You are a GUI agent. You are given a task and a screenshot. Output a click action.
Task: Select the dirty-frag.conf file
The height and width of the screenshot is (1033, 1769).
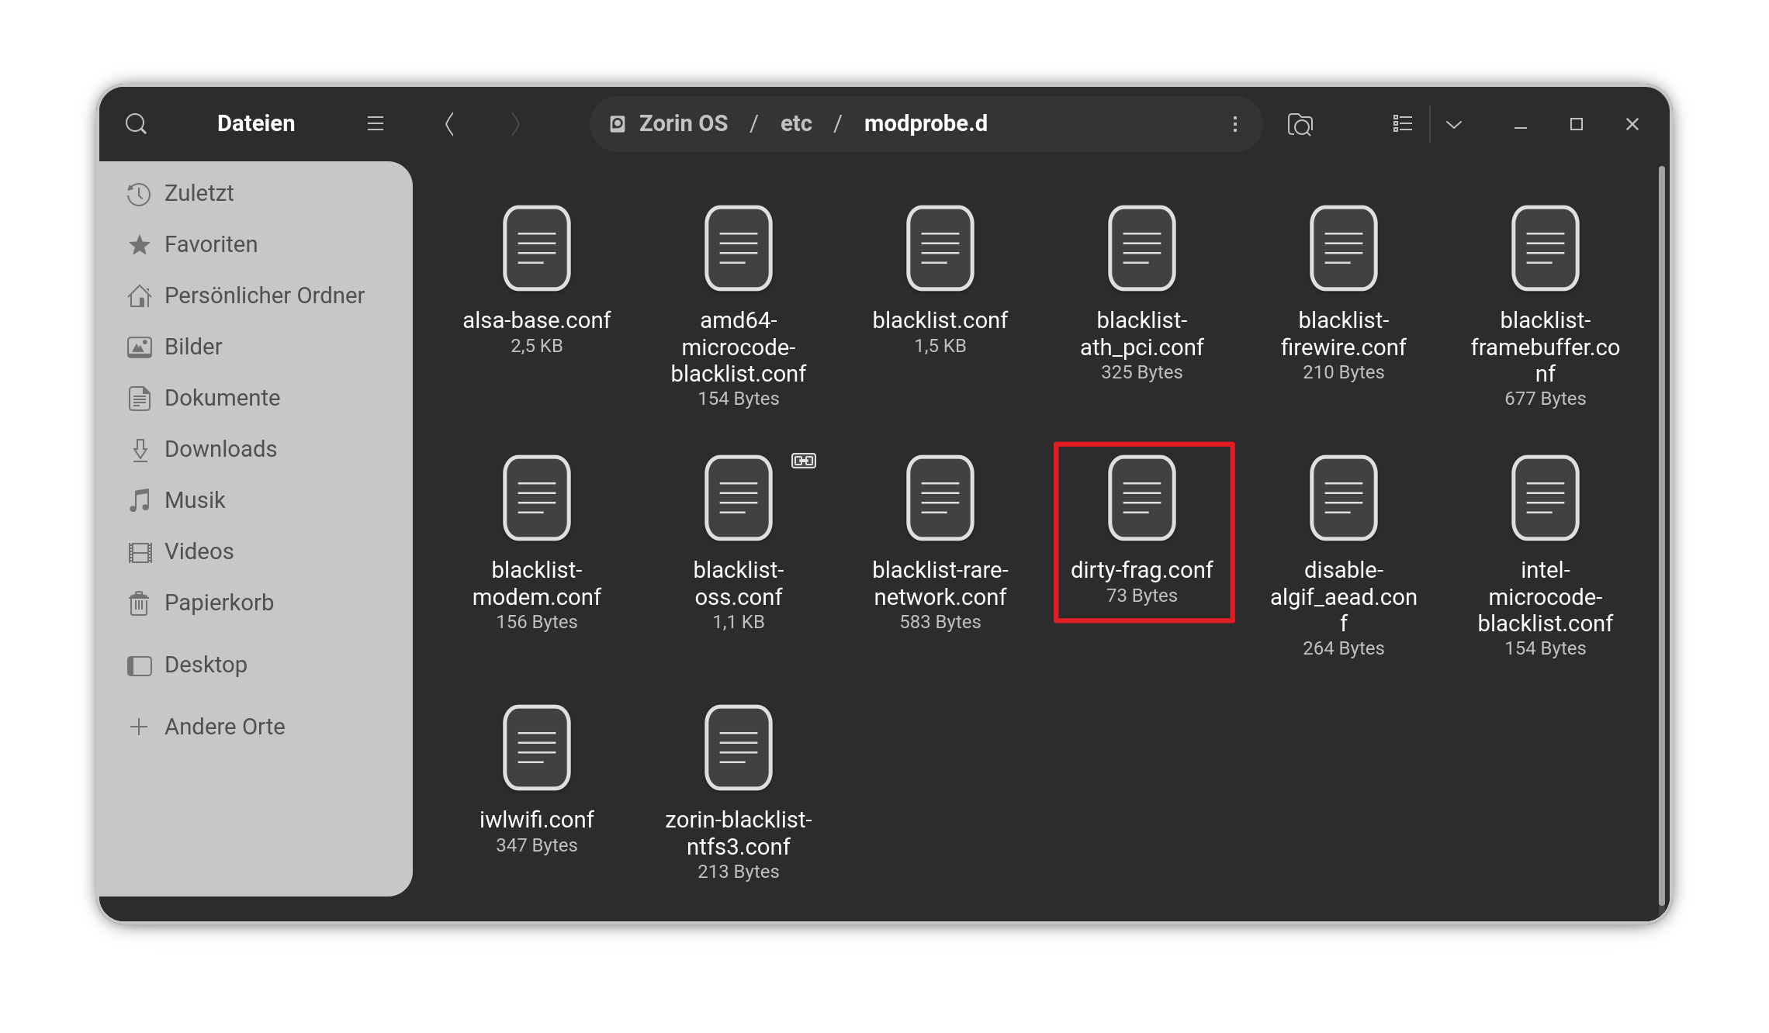click(1142, 532)
